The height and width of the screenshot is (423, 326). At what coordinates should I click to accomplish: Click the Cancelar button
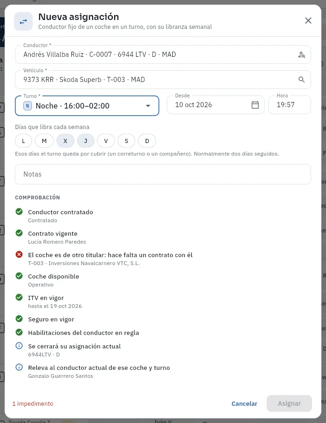(244, 403)
